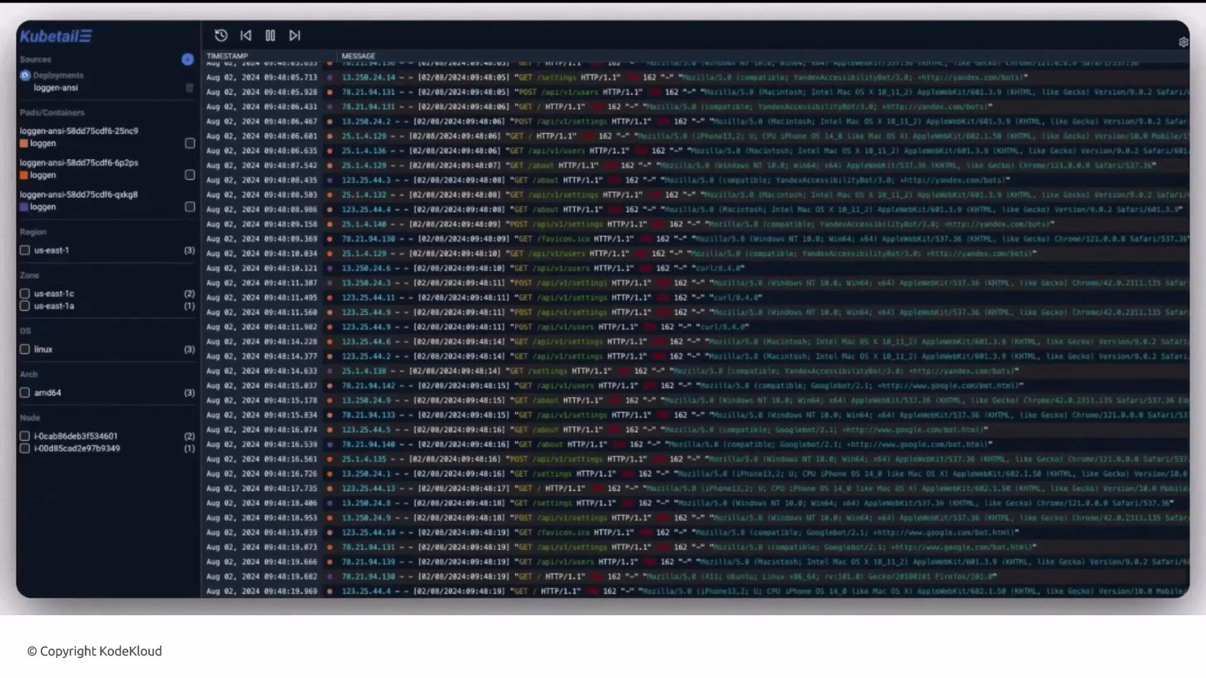Click the pod dot on row 09:48:11.307
This screenshot has height=678, width=1206.
point(330,283)
